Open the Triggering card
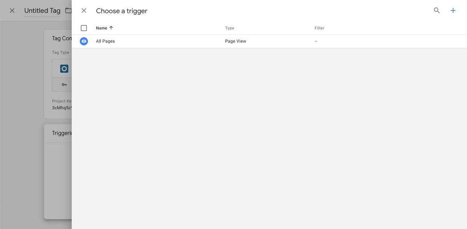The image size is (467, 229). coord(58,172)
